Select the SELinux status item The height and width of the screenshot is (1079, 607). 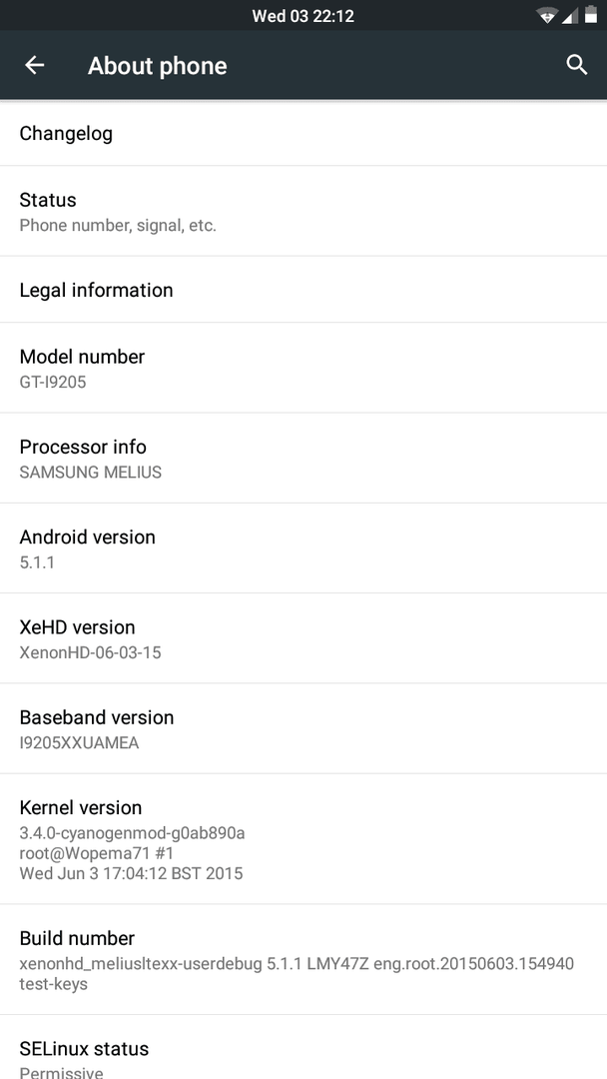[303, 1057]
